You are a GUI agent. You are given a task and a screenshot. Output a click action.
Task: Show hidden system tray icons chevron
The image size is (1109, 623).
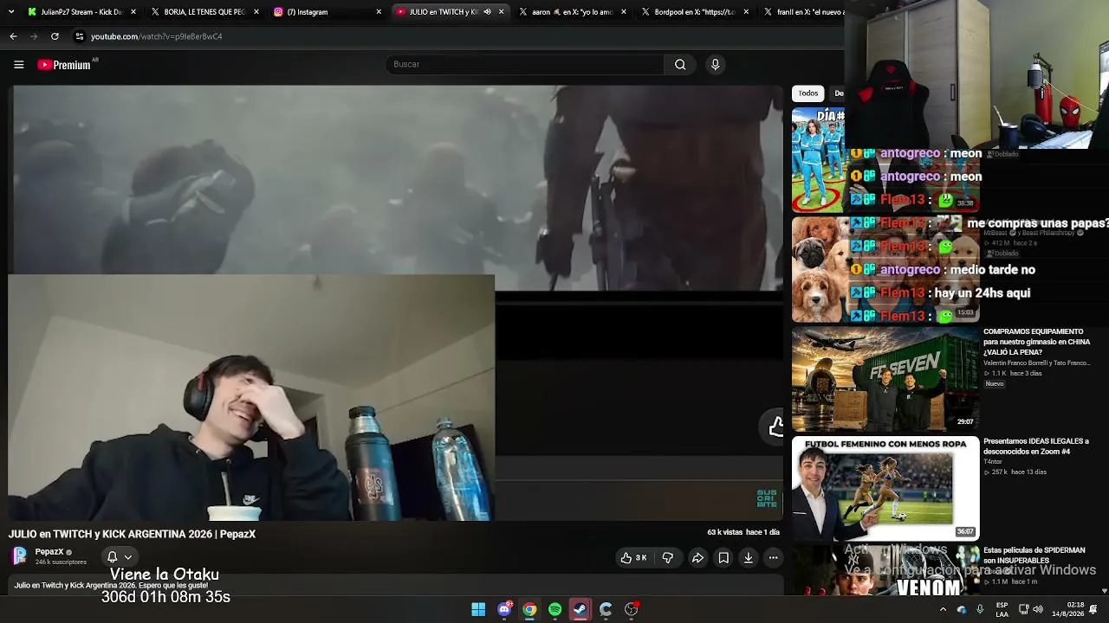(x=943, y=609)
